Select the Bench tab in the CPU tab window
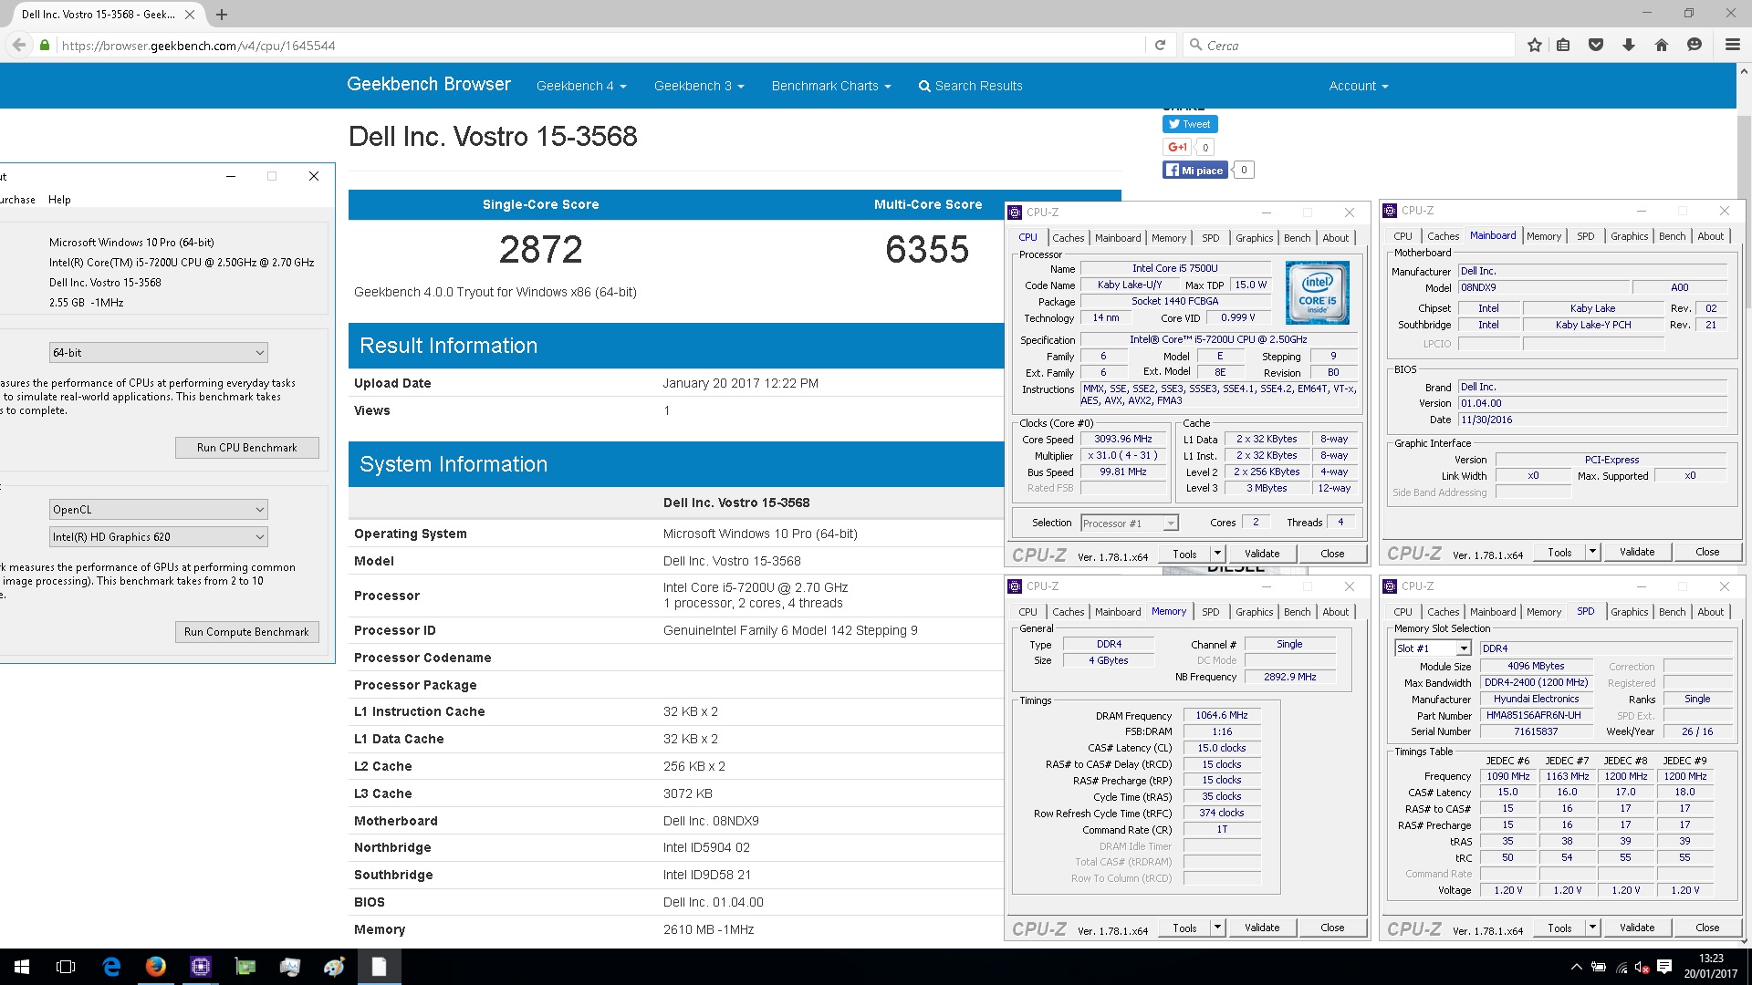This screenshot has height=985, width=1752. (1297, 238)
